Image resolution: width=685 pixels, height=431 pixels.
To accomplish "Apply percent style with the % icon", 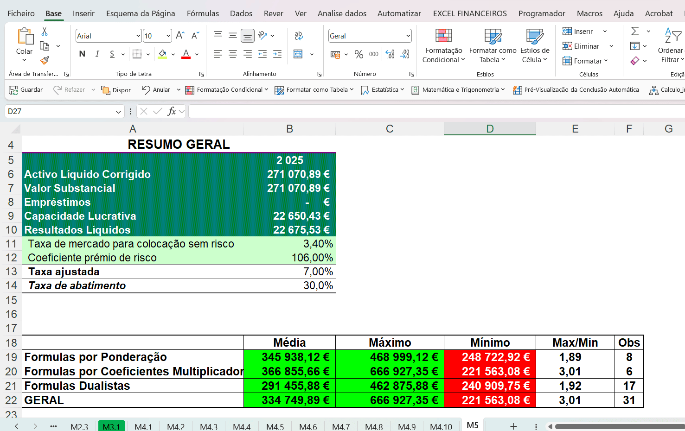I will point(359,54).
